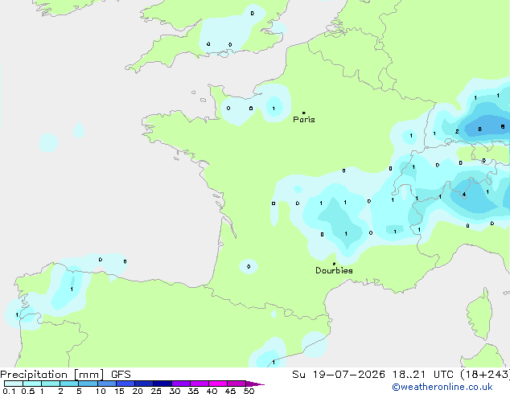
Task: Click the map value '2' near Germany
Action: [457, 132]
